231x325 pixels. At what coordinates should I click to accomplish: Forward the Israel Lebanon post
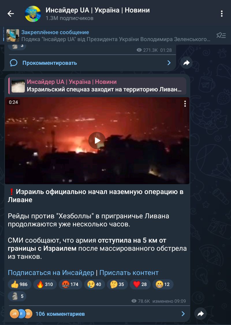[200, 314]
